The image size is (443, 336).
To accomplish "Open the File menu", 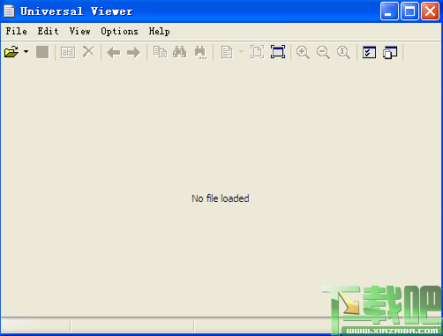I will tap(17, 31).
